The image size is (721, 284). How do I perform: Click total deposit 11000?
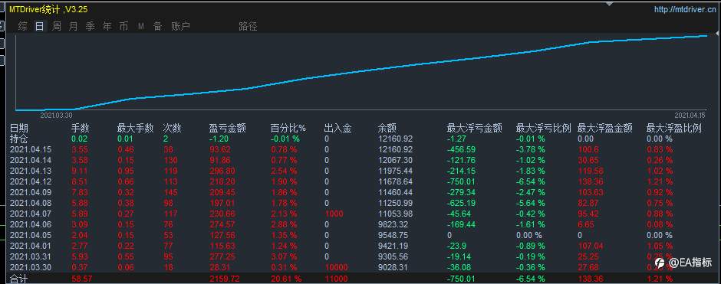coord(336,279)
